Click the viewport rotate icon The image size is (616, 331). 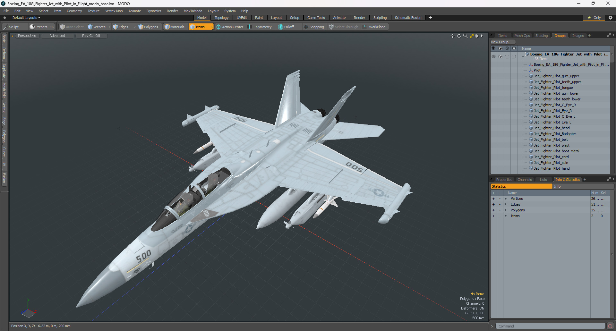(x=459, y=36)
